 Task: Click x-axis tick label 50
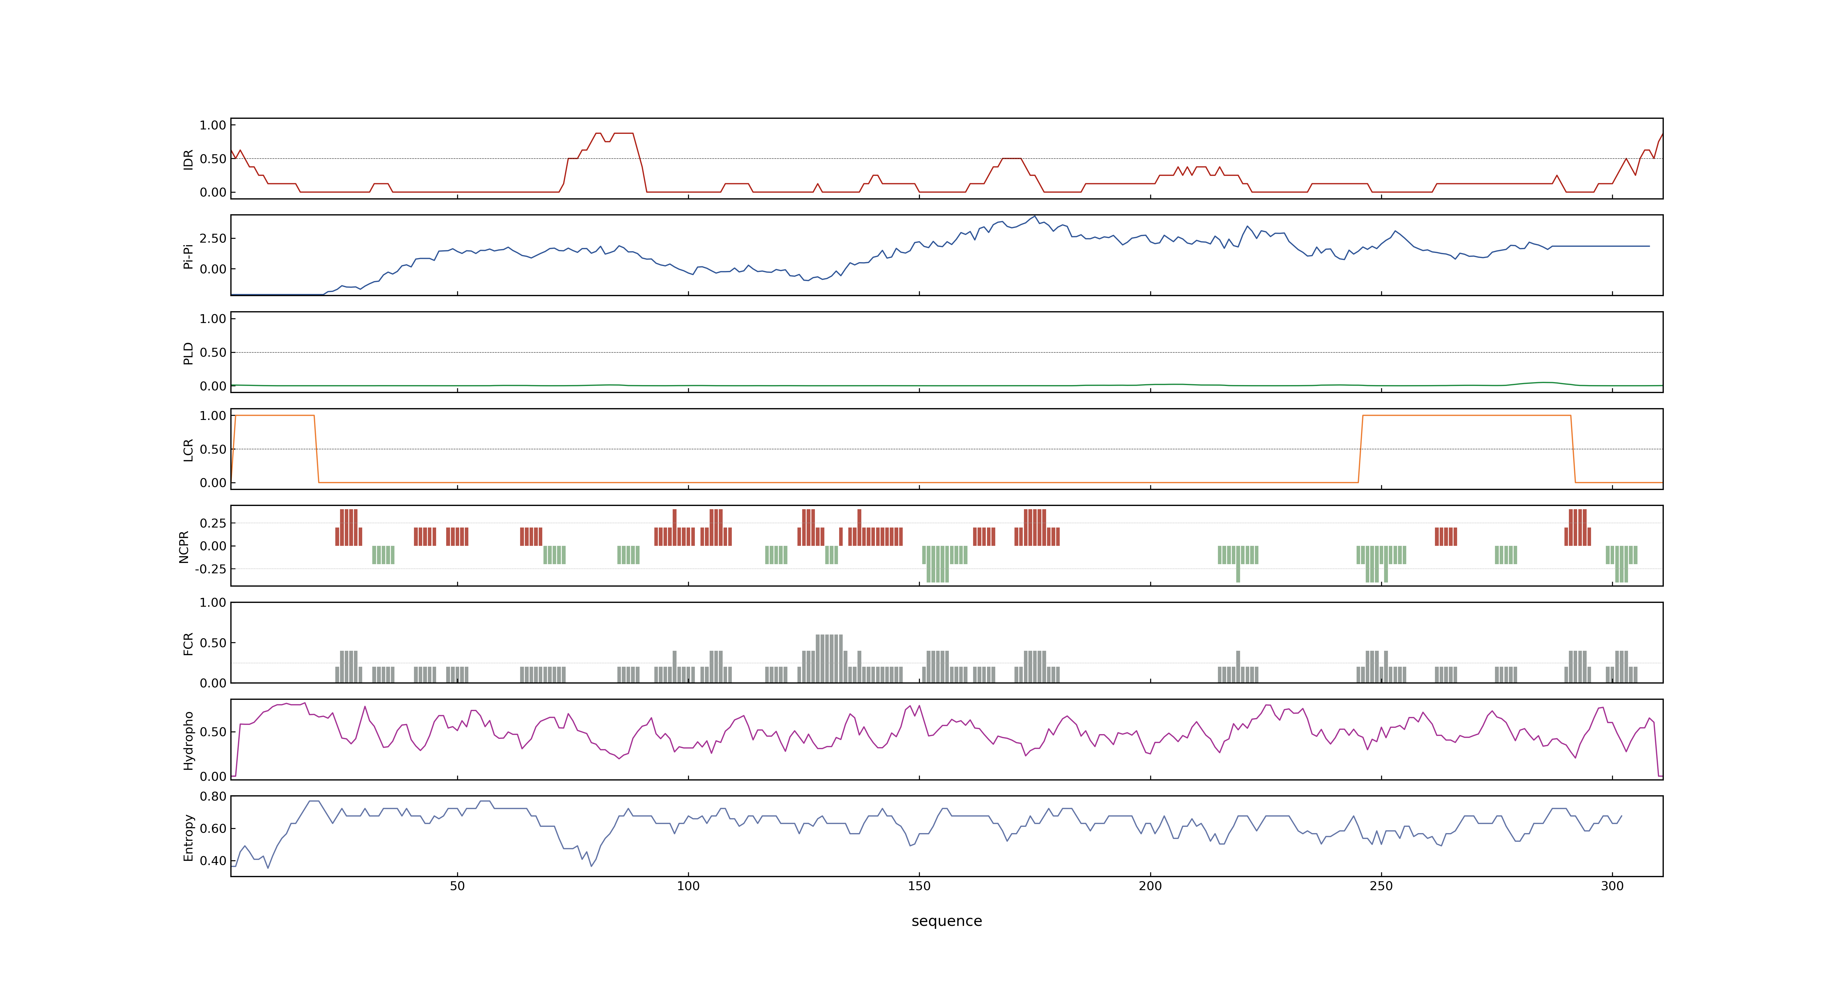tap(457, 886)
